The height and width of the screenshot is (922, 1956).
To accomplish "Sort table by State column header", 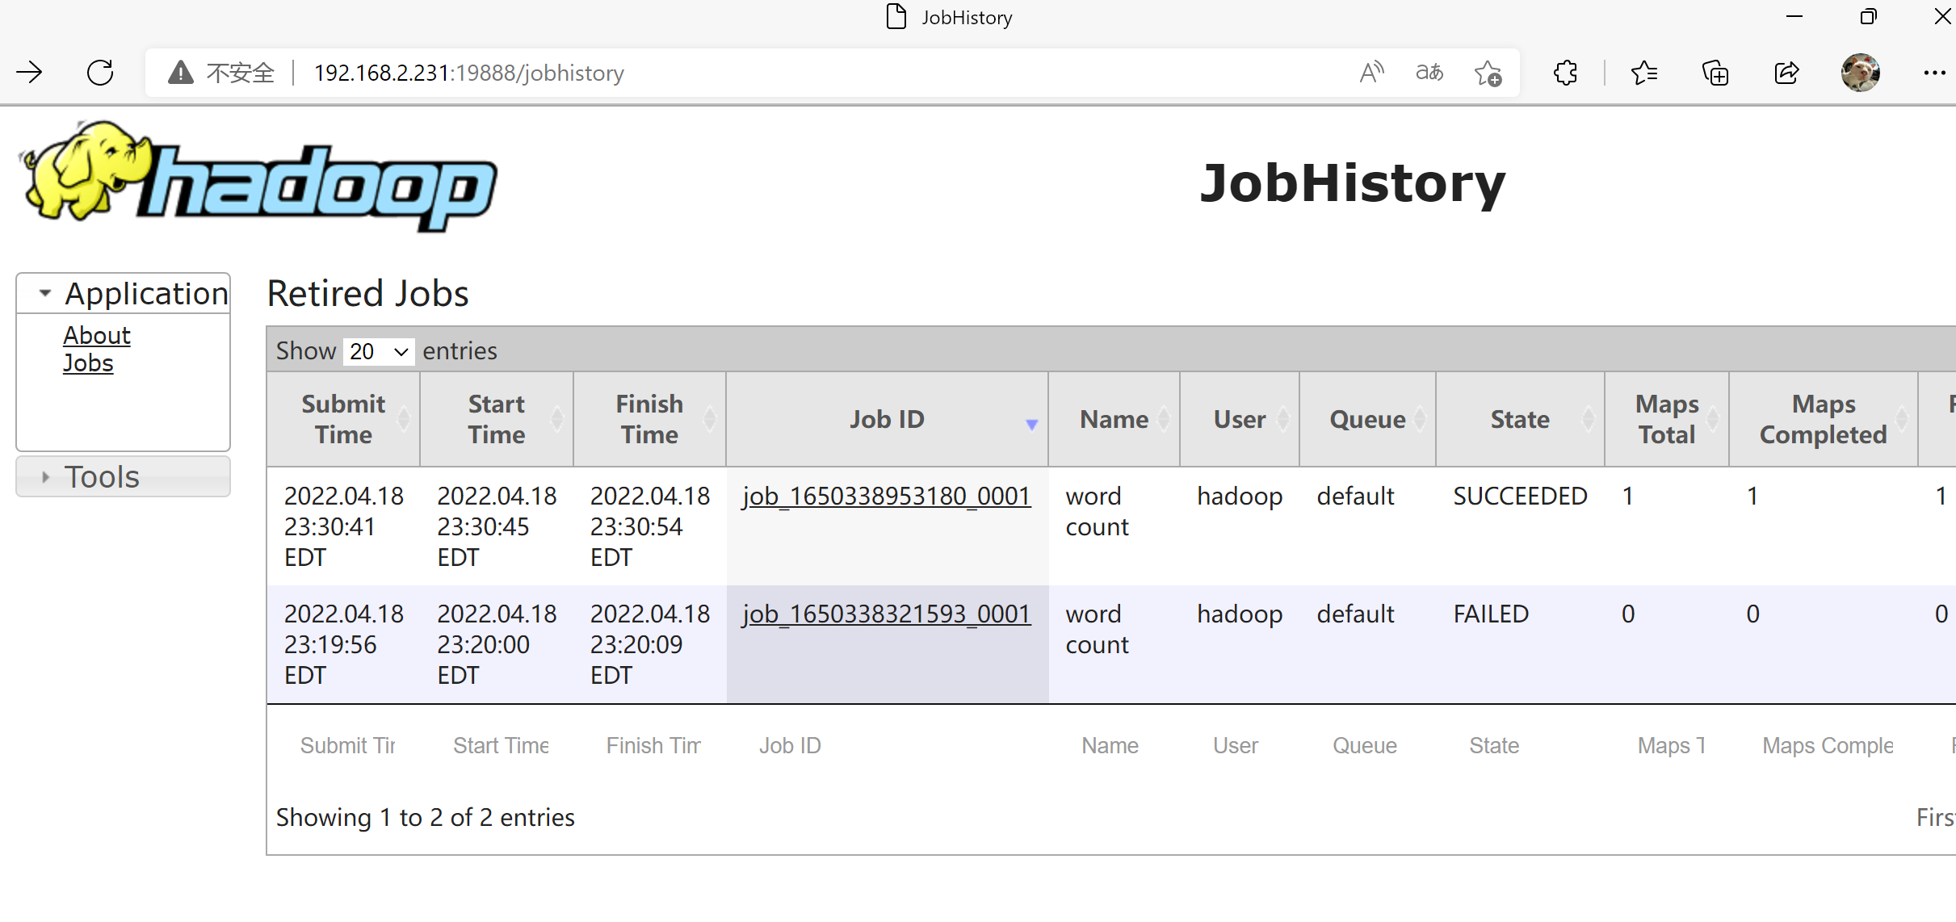I will pyautogui.click(x=1519, y=419).
